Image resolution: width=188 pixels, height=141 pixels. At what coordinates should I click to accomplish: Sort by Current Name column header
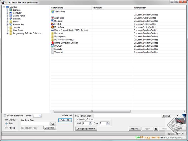tap(71, 8)
